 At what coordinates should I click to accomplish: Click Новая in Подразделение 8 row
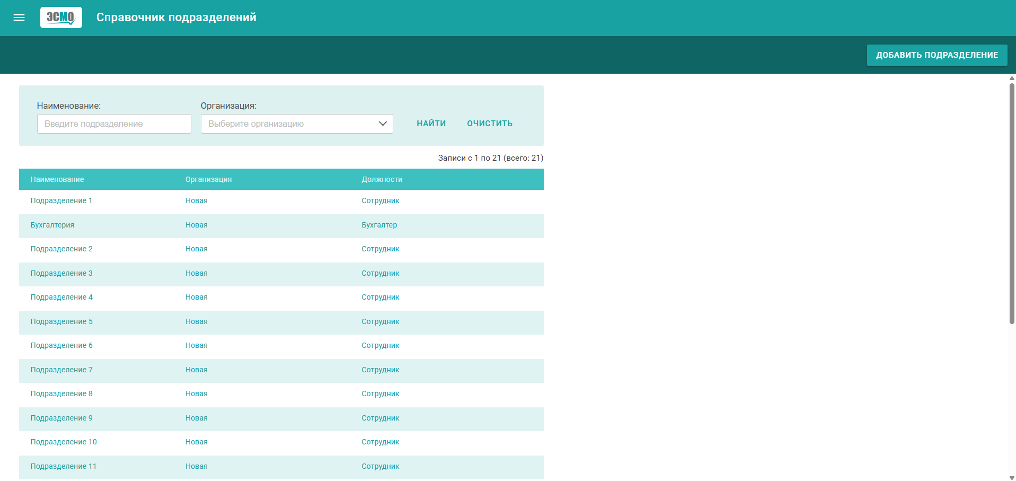pyautogui.click(x=197, y=393)
